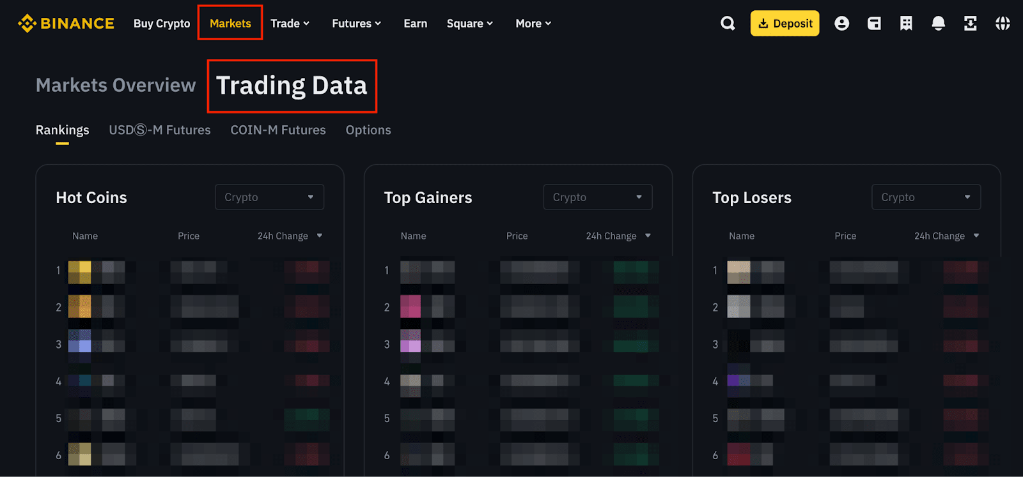Sort Top Gainers by 24h Change
The width and height of the screenshot is (1023, 477).
tap(618, 236)
